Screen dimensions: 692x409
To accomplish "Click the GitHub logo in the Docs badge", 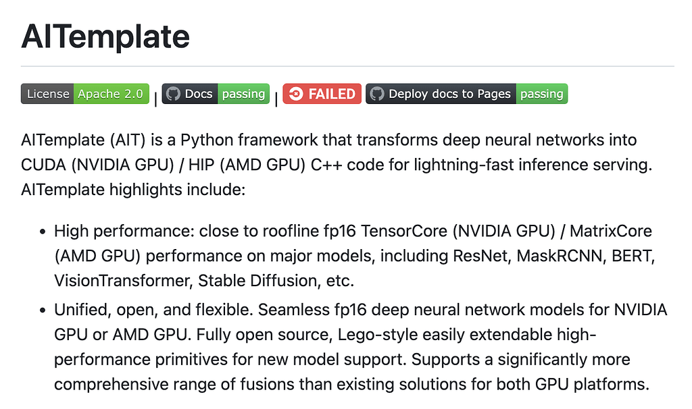I will point(174,94).
